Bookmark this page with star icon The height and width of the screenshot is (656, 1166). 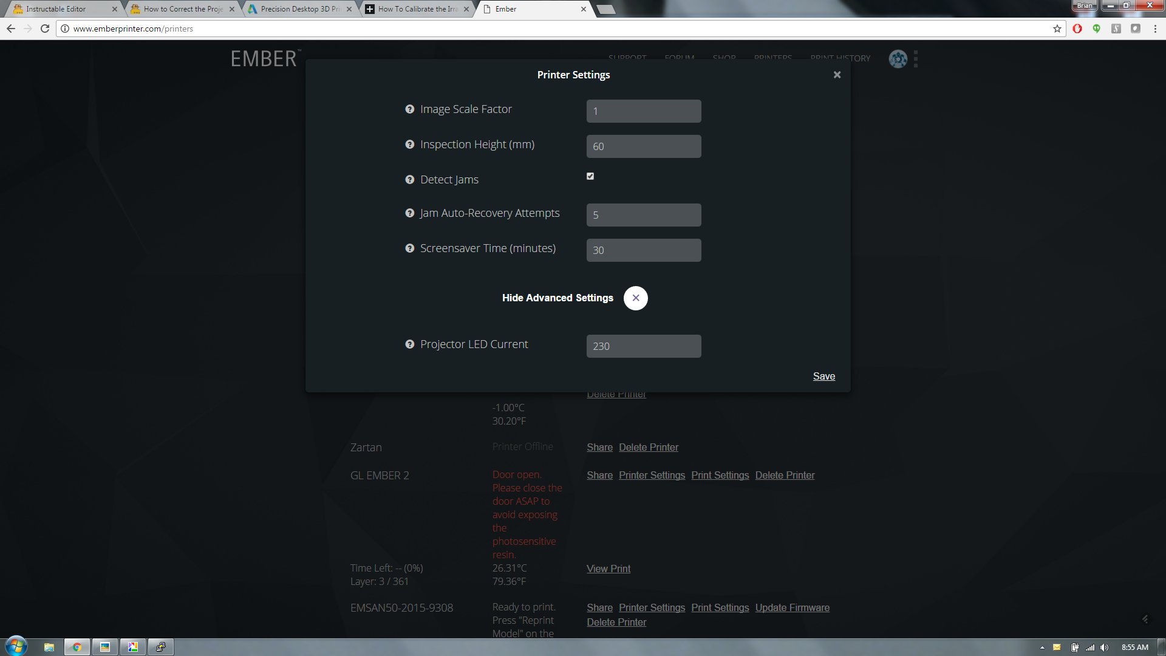1057,29
